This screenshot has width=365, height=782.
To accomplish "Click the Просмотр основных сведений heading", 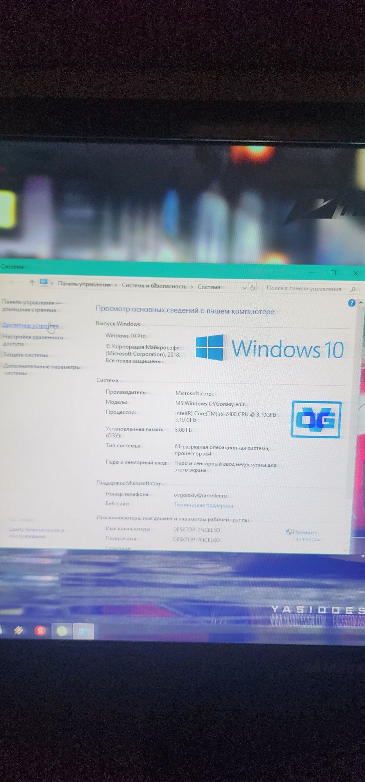I will click(x=185, y=310).
